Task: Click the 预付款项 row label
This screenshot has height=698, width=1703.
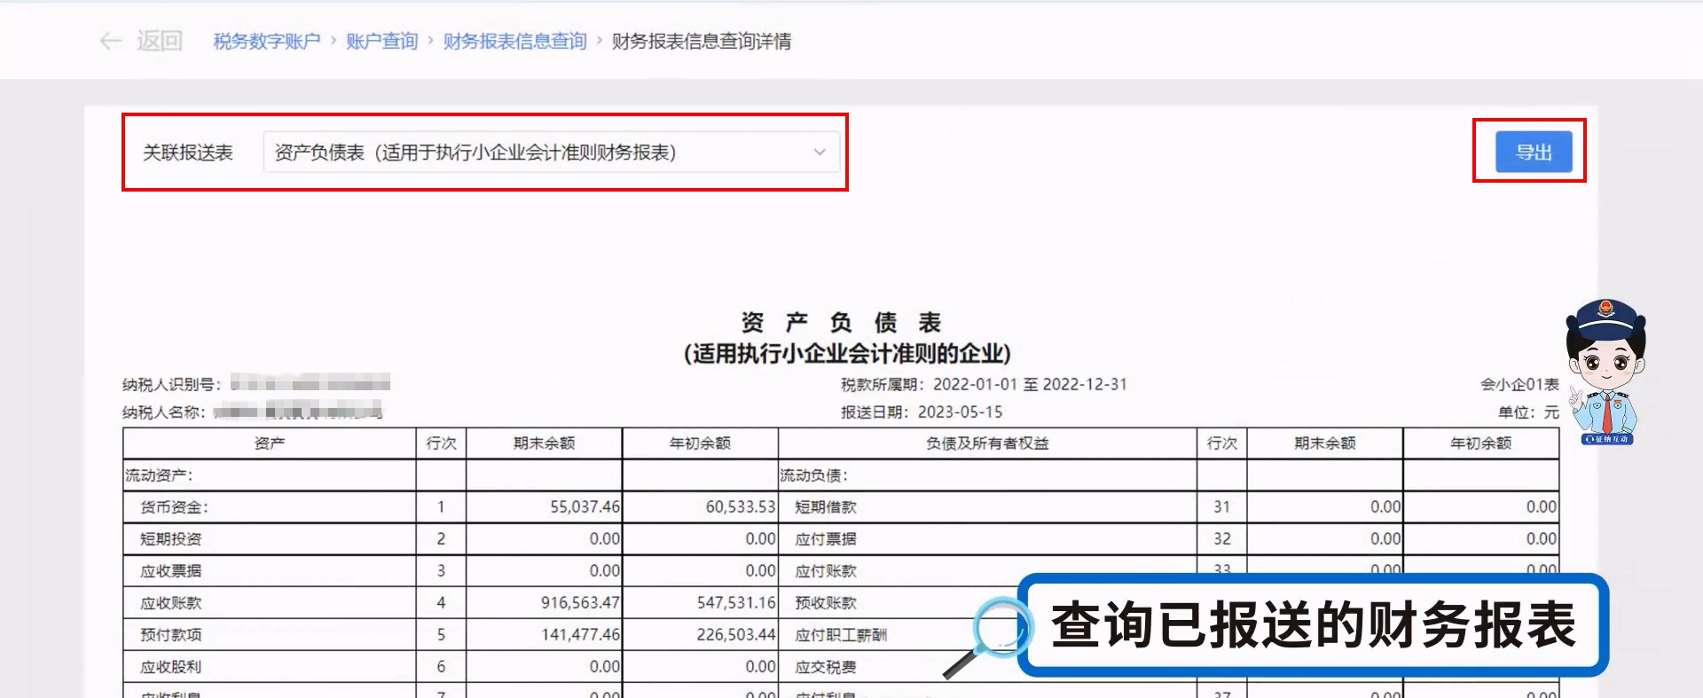Action: point(171,635)
